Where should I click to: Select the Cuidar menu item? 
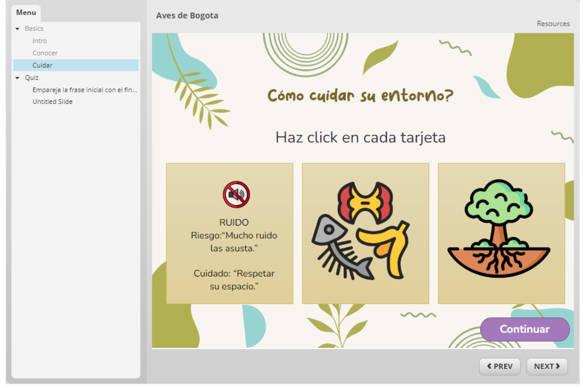[x=43, y=65]
